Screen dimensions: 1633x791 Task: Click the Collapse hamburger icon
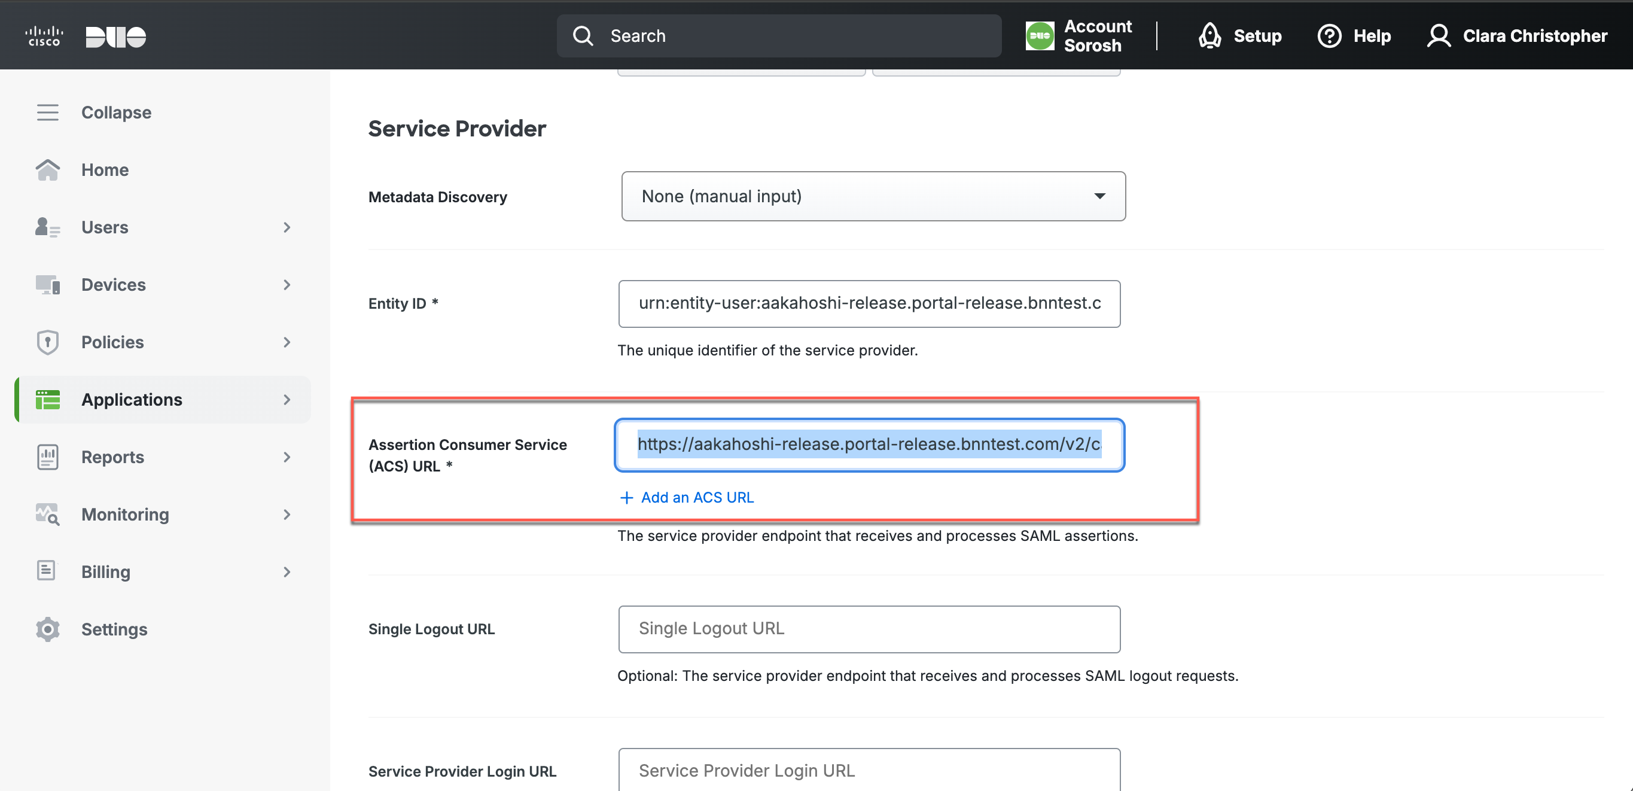(x=47, y=112)
